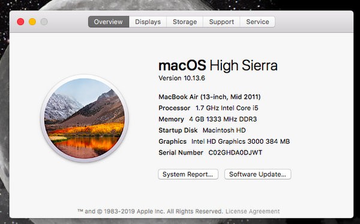Open the Support tab
The height and width of the screenshot is (224, 360).
221,22
